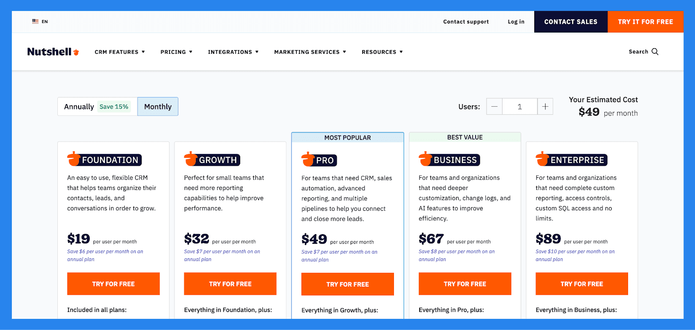Click 'Everything in Growth, plus:' text
Viewport: 695px width, 330px height.
tap(340, 310)
